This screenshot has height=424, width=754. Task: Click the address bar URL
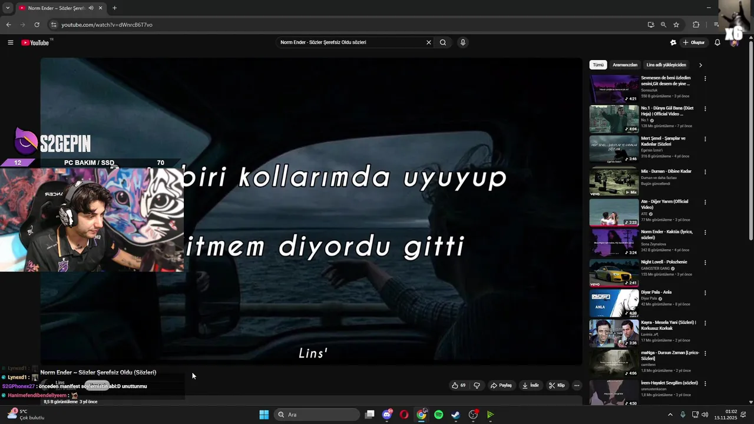click(x=107, y=25)
